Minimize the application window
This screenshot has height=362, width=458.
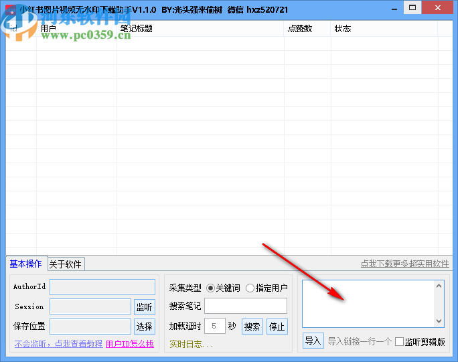tap(394, 9)
